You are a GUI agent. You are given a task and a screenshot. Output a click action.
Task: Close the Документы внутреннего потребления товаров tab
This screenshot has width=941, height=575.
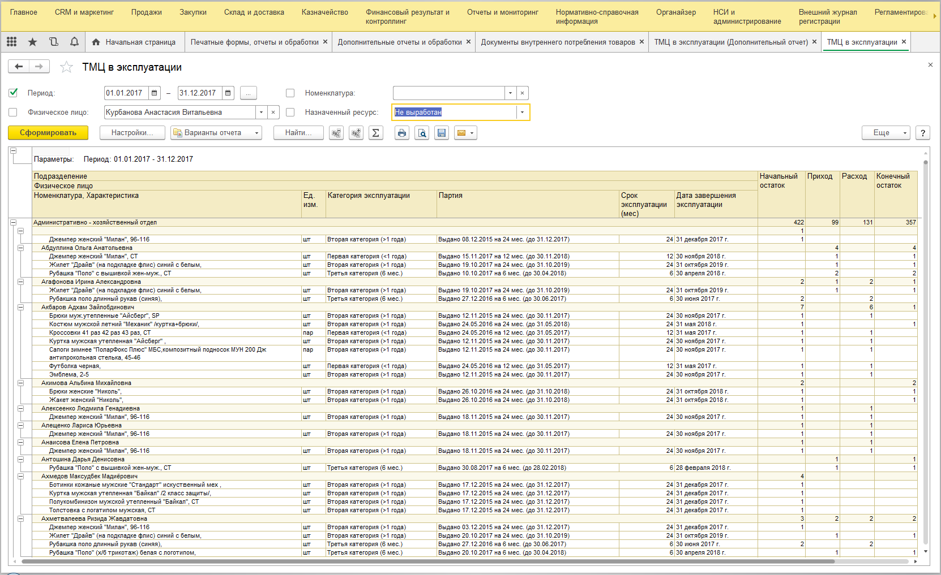(641, 42)
